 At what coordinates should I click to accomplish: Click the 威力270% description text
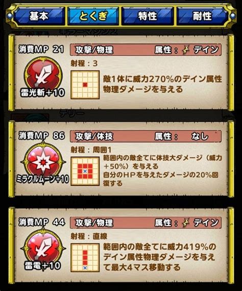(162, 84)
